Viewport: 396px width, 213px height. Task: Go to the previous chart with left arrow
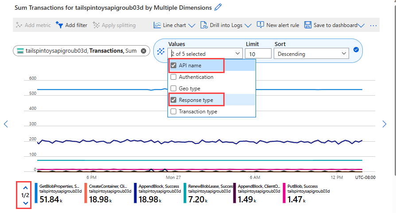6,124
